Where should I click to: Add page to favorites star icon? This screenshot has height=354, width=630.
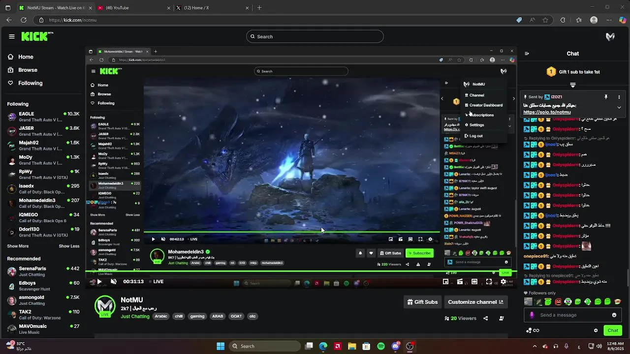pos(545,20)
